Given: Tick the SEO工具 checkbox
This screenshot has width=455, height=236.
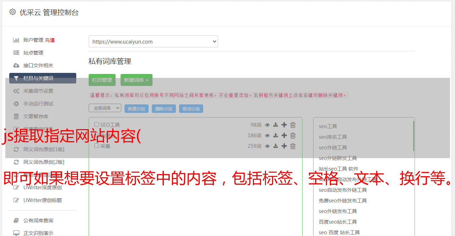Looking at the screenshot, I should pyautogui.click(x=96, y=125).
